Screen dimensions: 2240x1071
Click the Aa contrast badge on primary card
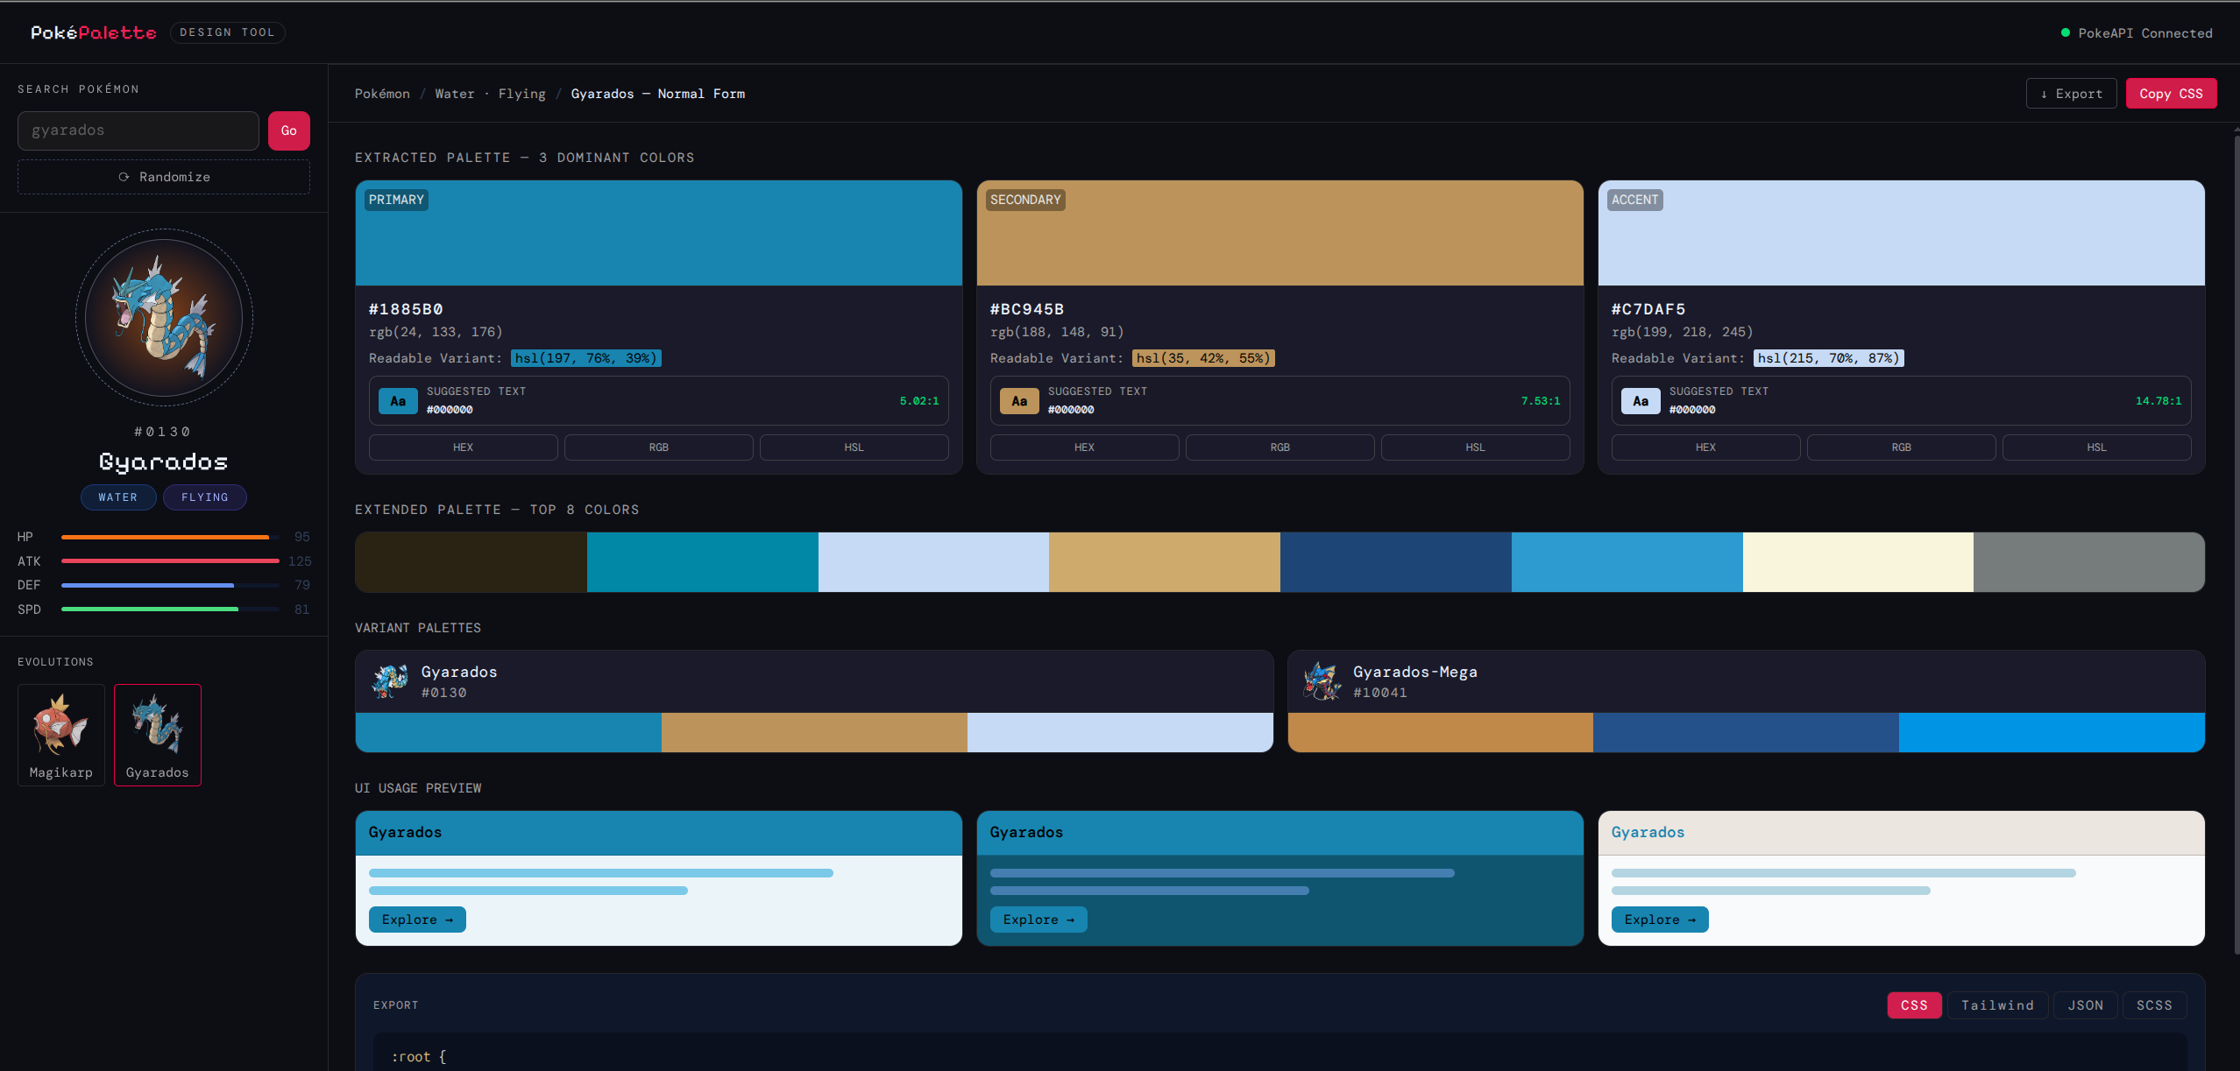click(398, 400)
